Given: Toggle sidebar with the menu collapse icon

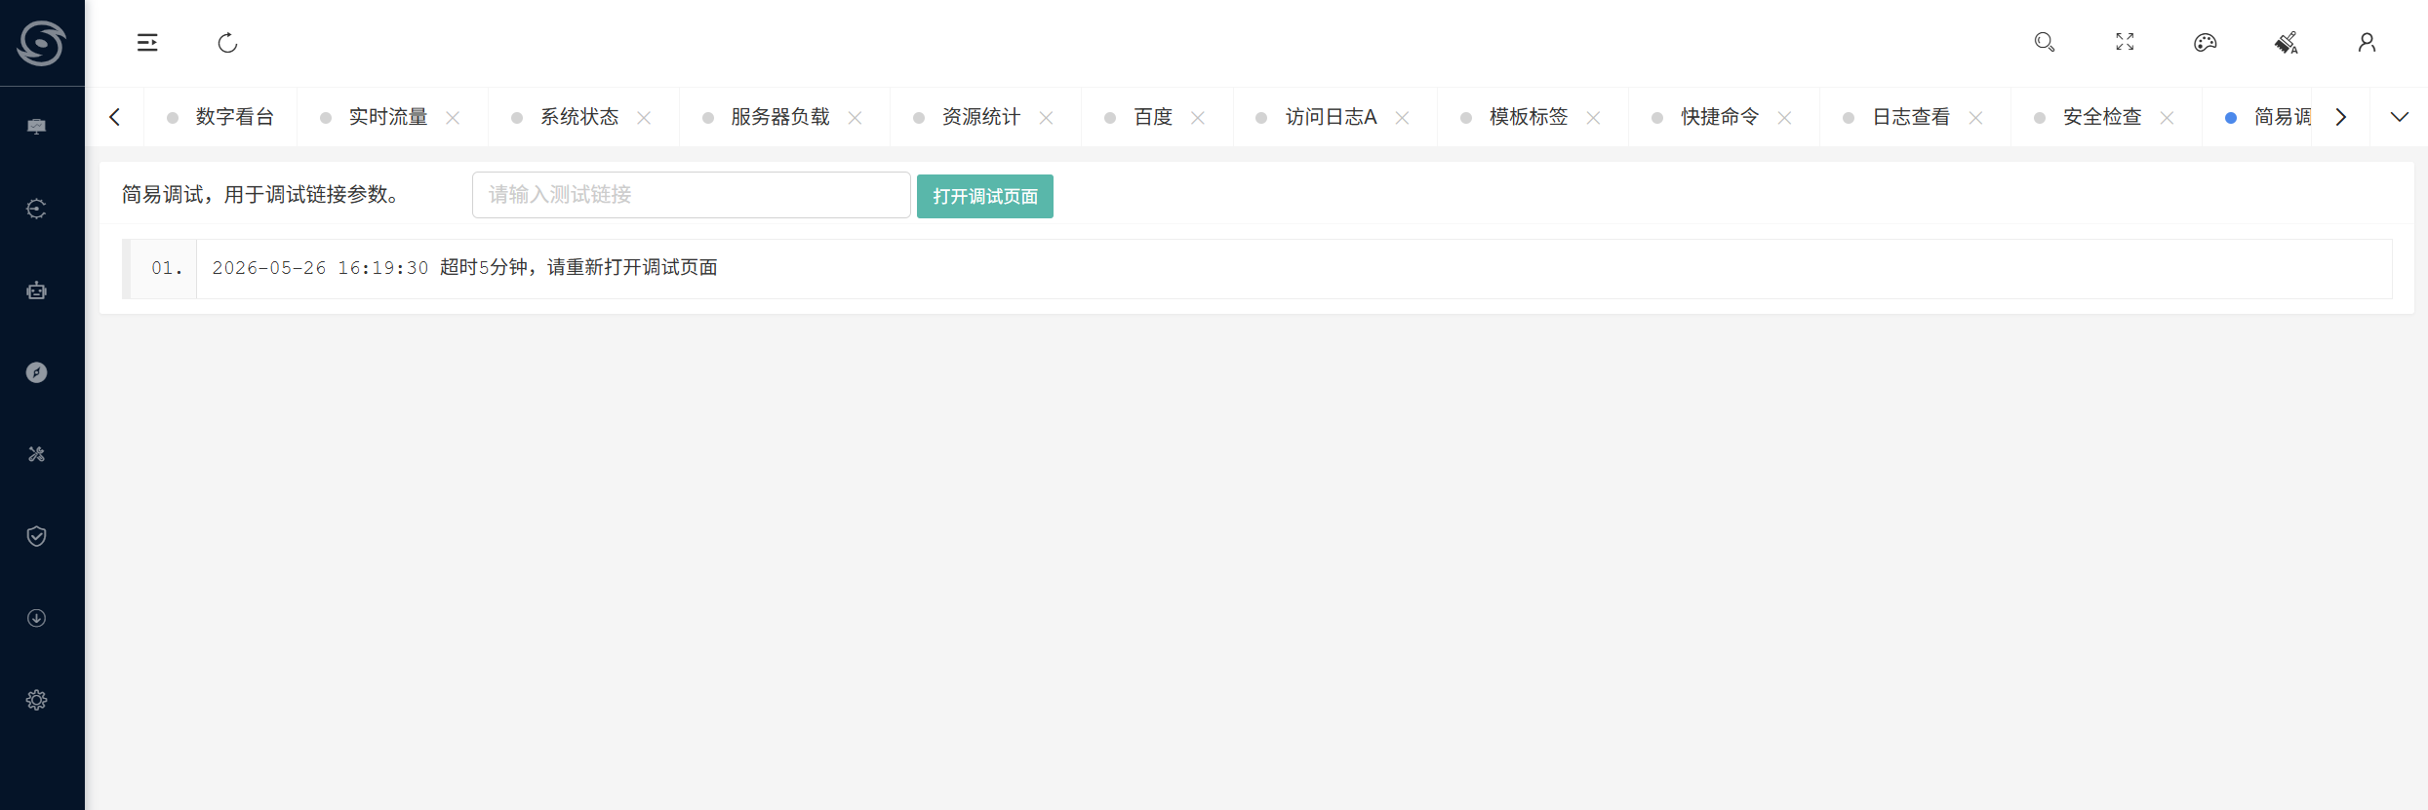Looking at the screenshot, I should coord(147,43).
